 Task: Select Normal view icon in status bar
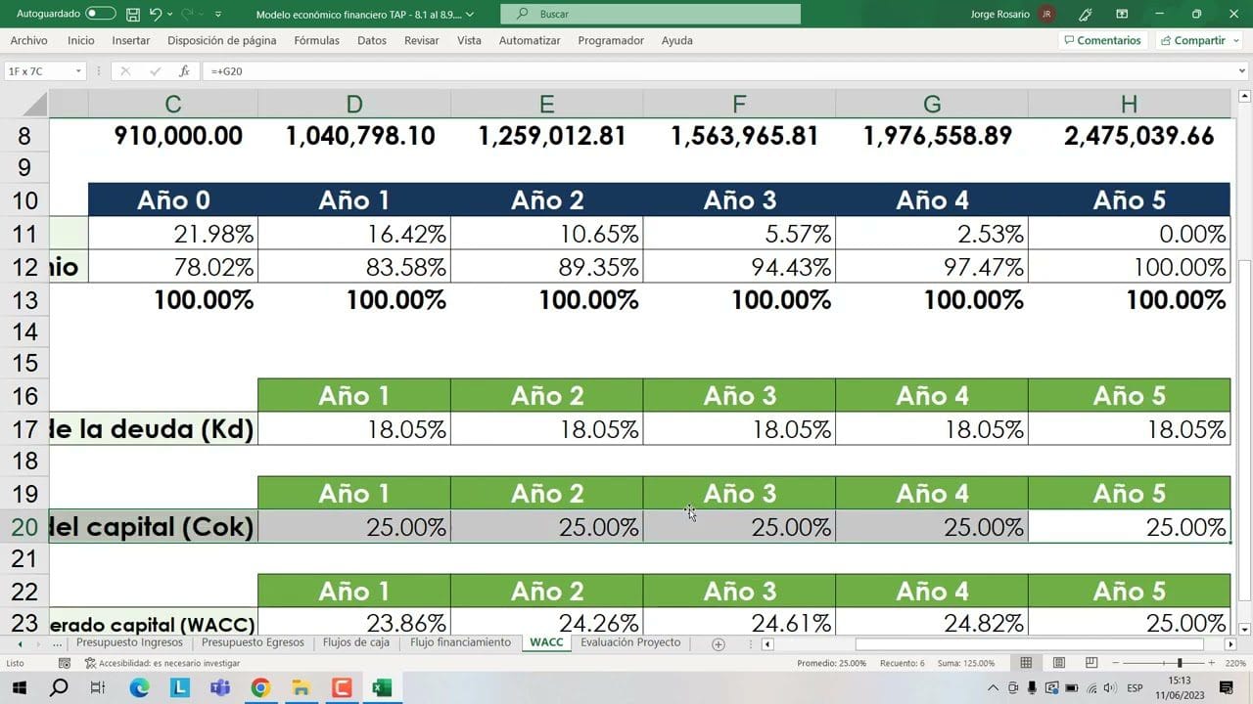coord(1026,663)
